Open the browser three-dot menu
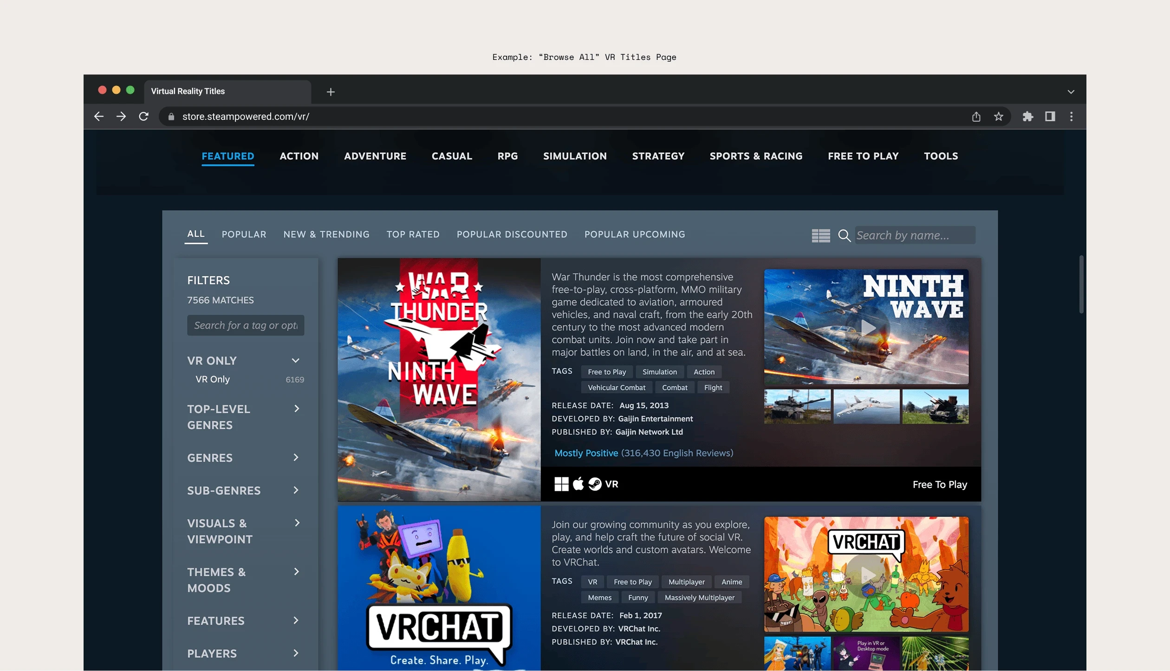 pyautogui.click(x=1072, y=117)
